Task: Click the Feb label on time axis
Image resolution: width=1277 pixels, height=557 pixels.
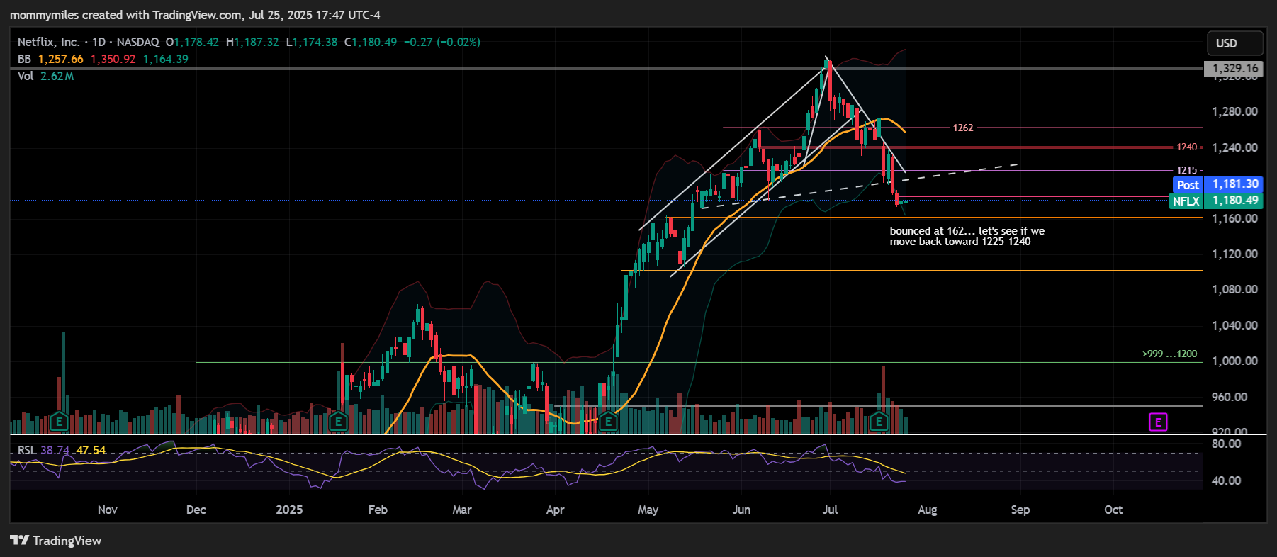Action: tap(378, 510)
